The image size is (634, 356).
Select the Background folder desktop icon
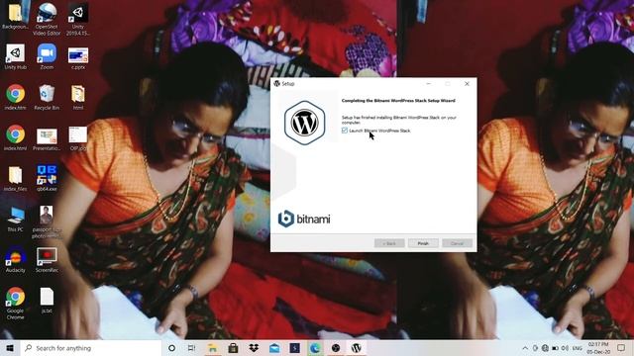coord(16,17)
